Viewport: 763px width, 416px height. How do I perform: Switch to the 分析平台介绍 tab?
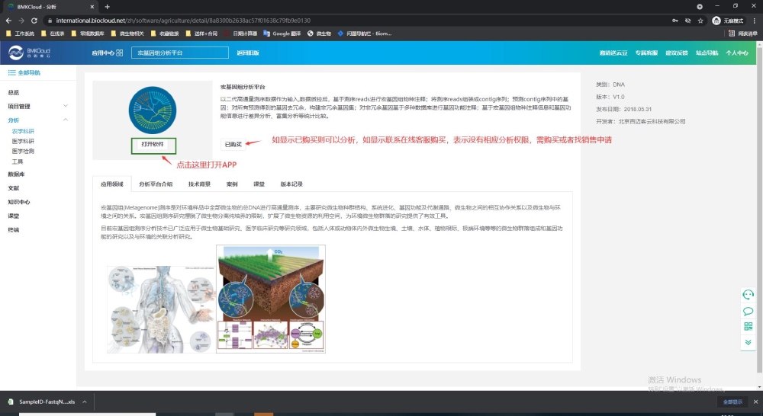[x=156, y=184]
